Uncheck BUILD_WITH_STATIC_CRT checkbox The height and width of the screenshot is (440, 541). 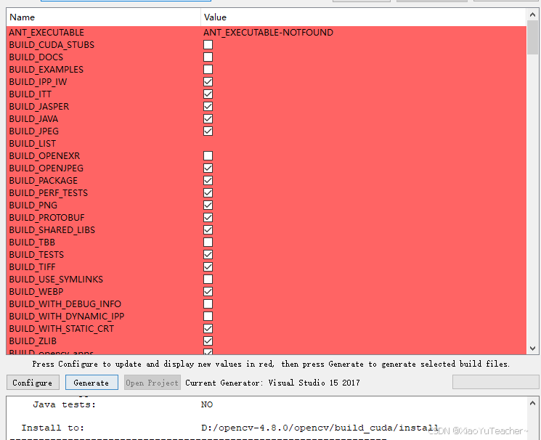tap(208, 329)
